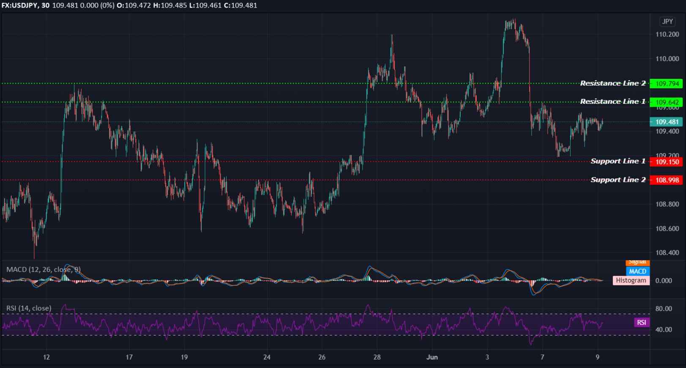Click the orange Signal label
The image size is (686, 368).
pyautogui.click(x=637, y=262)
